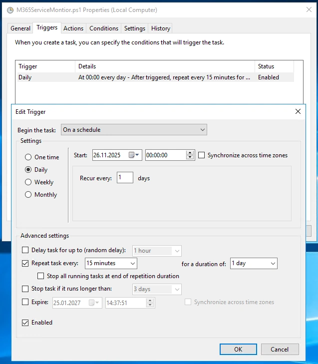Expand the Begin the task dropdown
The width and height of the screenshot is (318, 364).
click(134, 130)
